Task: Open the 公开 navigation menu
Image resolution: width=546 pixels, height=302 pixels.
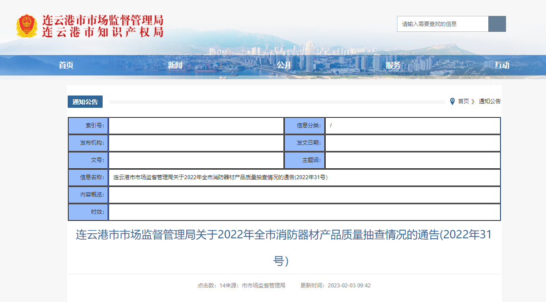Action: [x=284, y=65]
